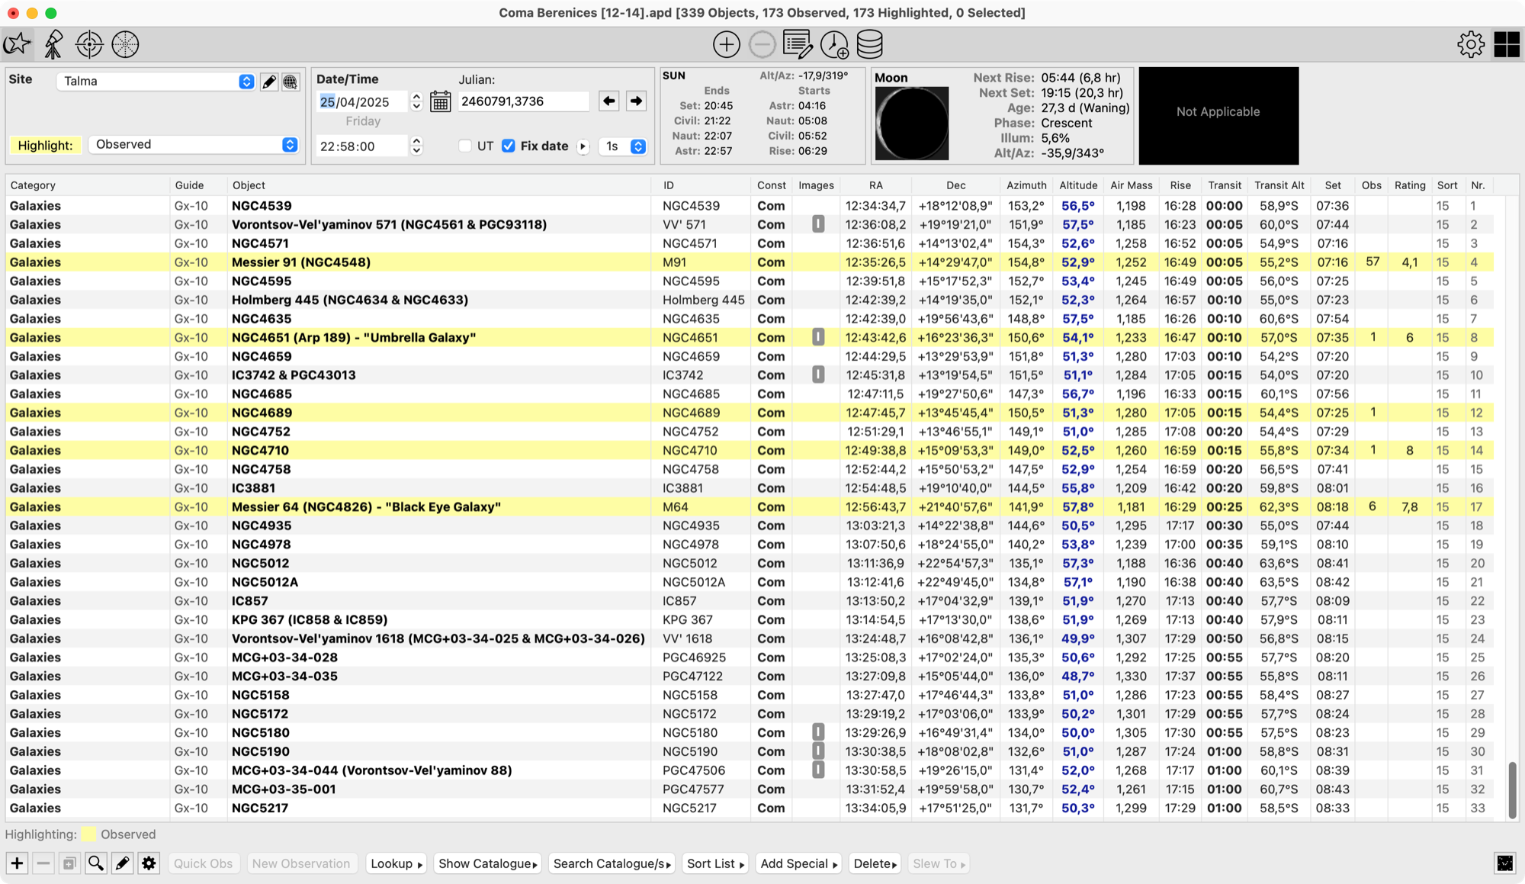
Task: Start time animation with the play arrow
Action: (583, 146)
